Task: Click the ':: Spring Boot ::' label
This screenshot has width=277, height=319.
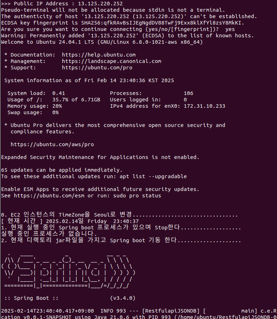Action: [31, 298]
